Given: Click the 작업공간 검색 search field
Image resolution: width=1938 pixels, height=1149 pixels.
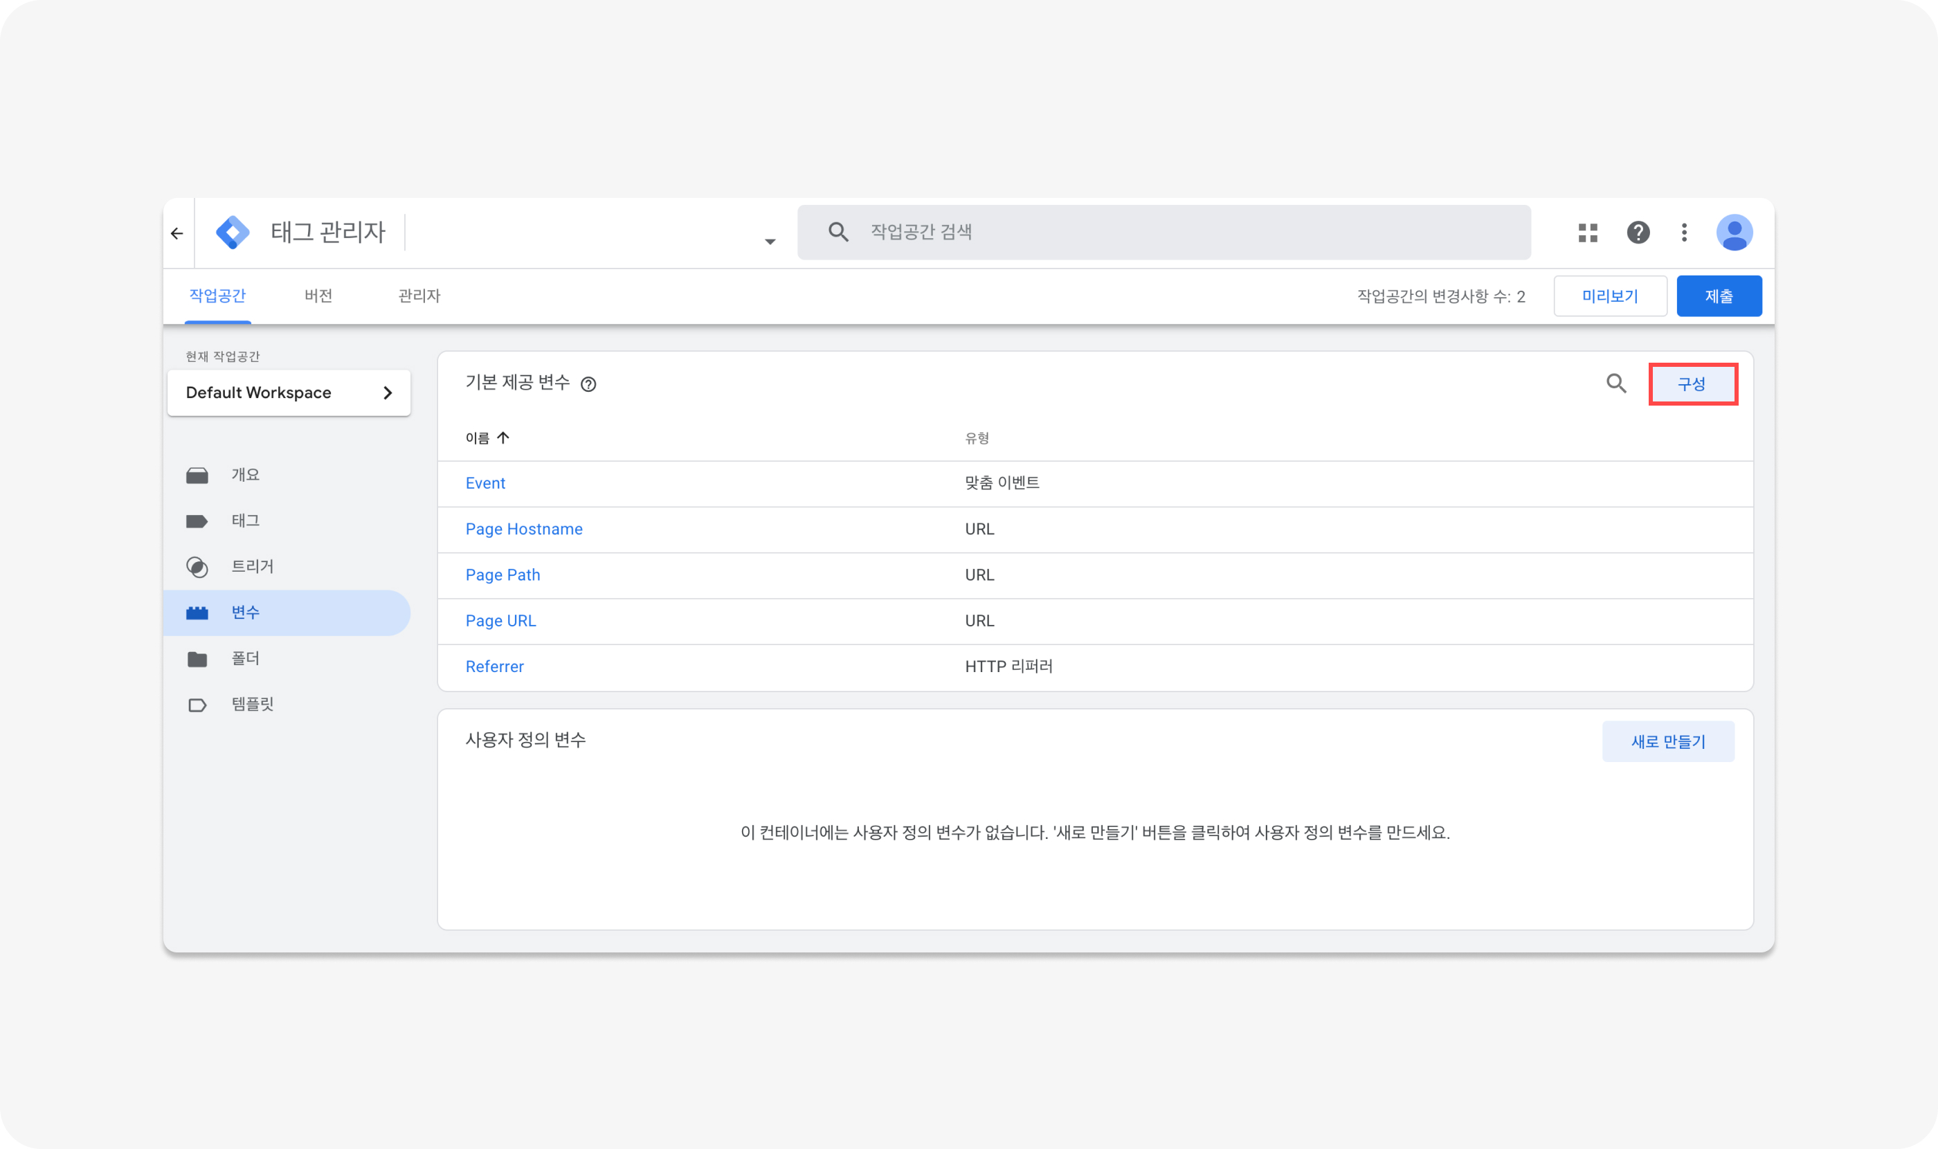Looking at the screenshot, I should (x=1163, y=233).
